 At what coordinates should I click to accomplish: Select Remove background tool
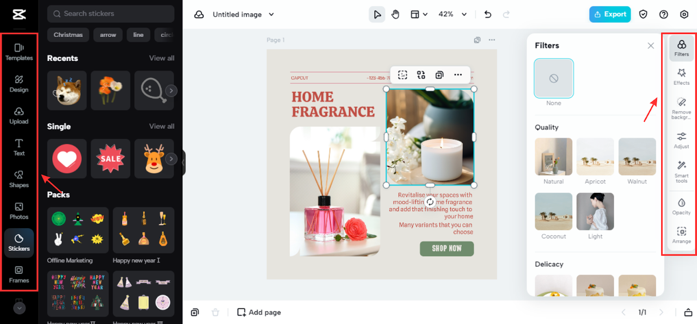coord(681,108)
